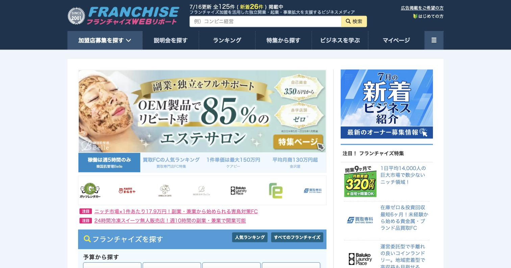This screenshot has height=268, width=511.
Task: Open the まねきや brand logo
Action: pos(127,191)
